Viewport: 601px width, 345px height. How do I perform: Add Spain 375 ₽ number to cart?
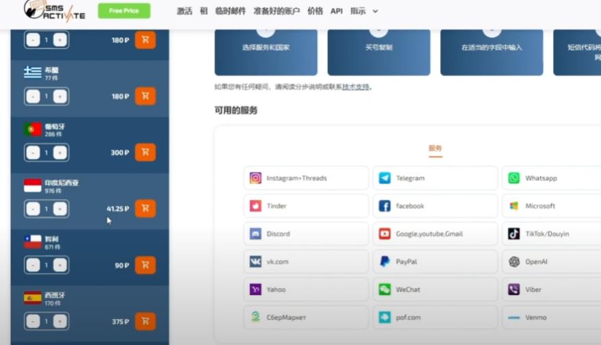pyautogui.click(x=145, y=321)
